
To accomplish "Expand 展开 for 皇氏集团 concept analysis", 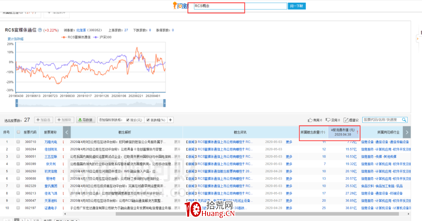I will [177, 186].
